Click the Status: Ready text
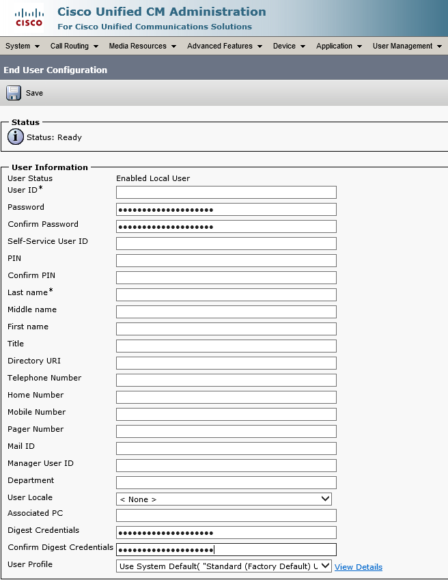The width and height of the screenshot is (448, 580). (54, 137)
